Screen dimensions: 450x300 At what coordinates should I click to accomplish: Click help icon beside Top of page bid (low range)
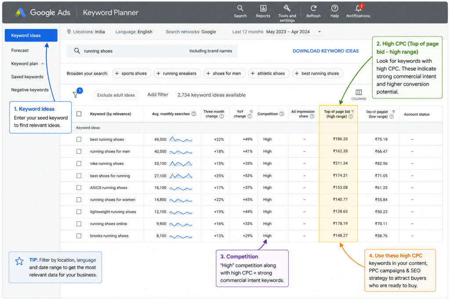[392, 116]
